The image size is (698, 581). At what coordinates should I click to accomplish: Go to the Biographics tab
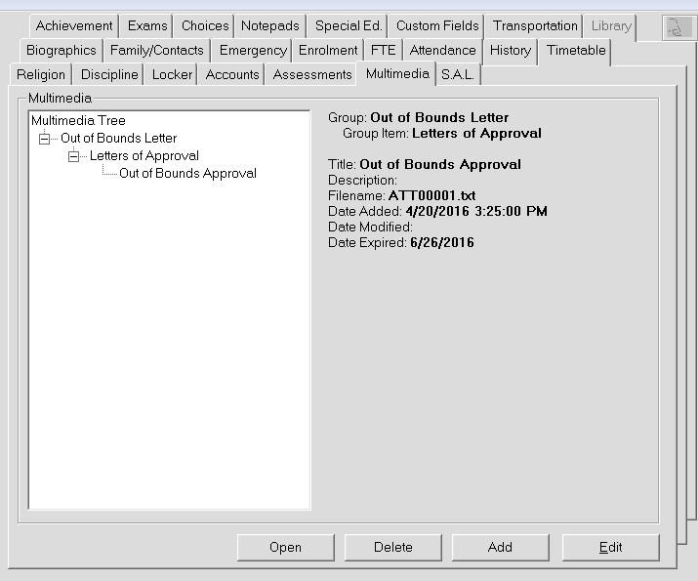62,51
